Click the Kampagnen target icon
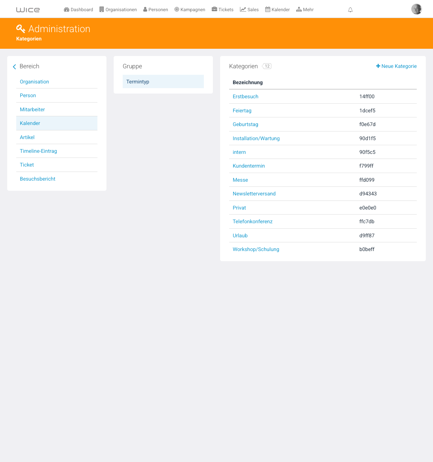 (x=177, y=9)
